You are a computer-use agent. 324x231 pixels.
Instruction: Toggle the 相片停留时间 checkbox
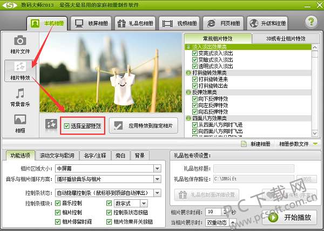click(58, 222)
